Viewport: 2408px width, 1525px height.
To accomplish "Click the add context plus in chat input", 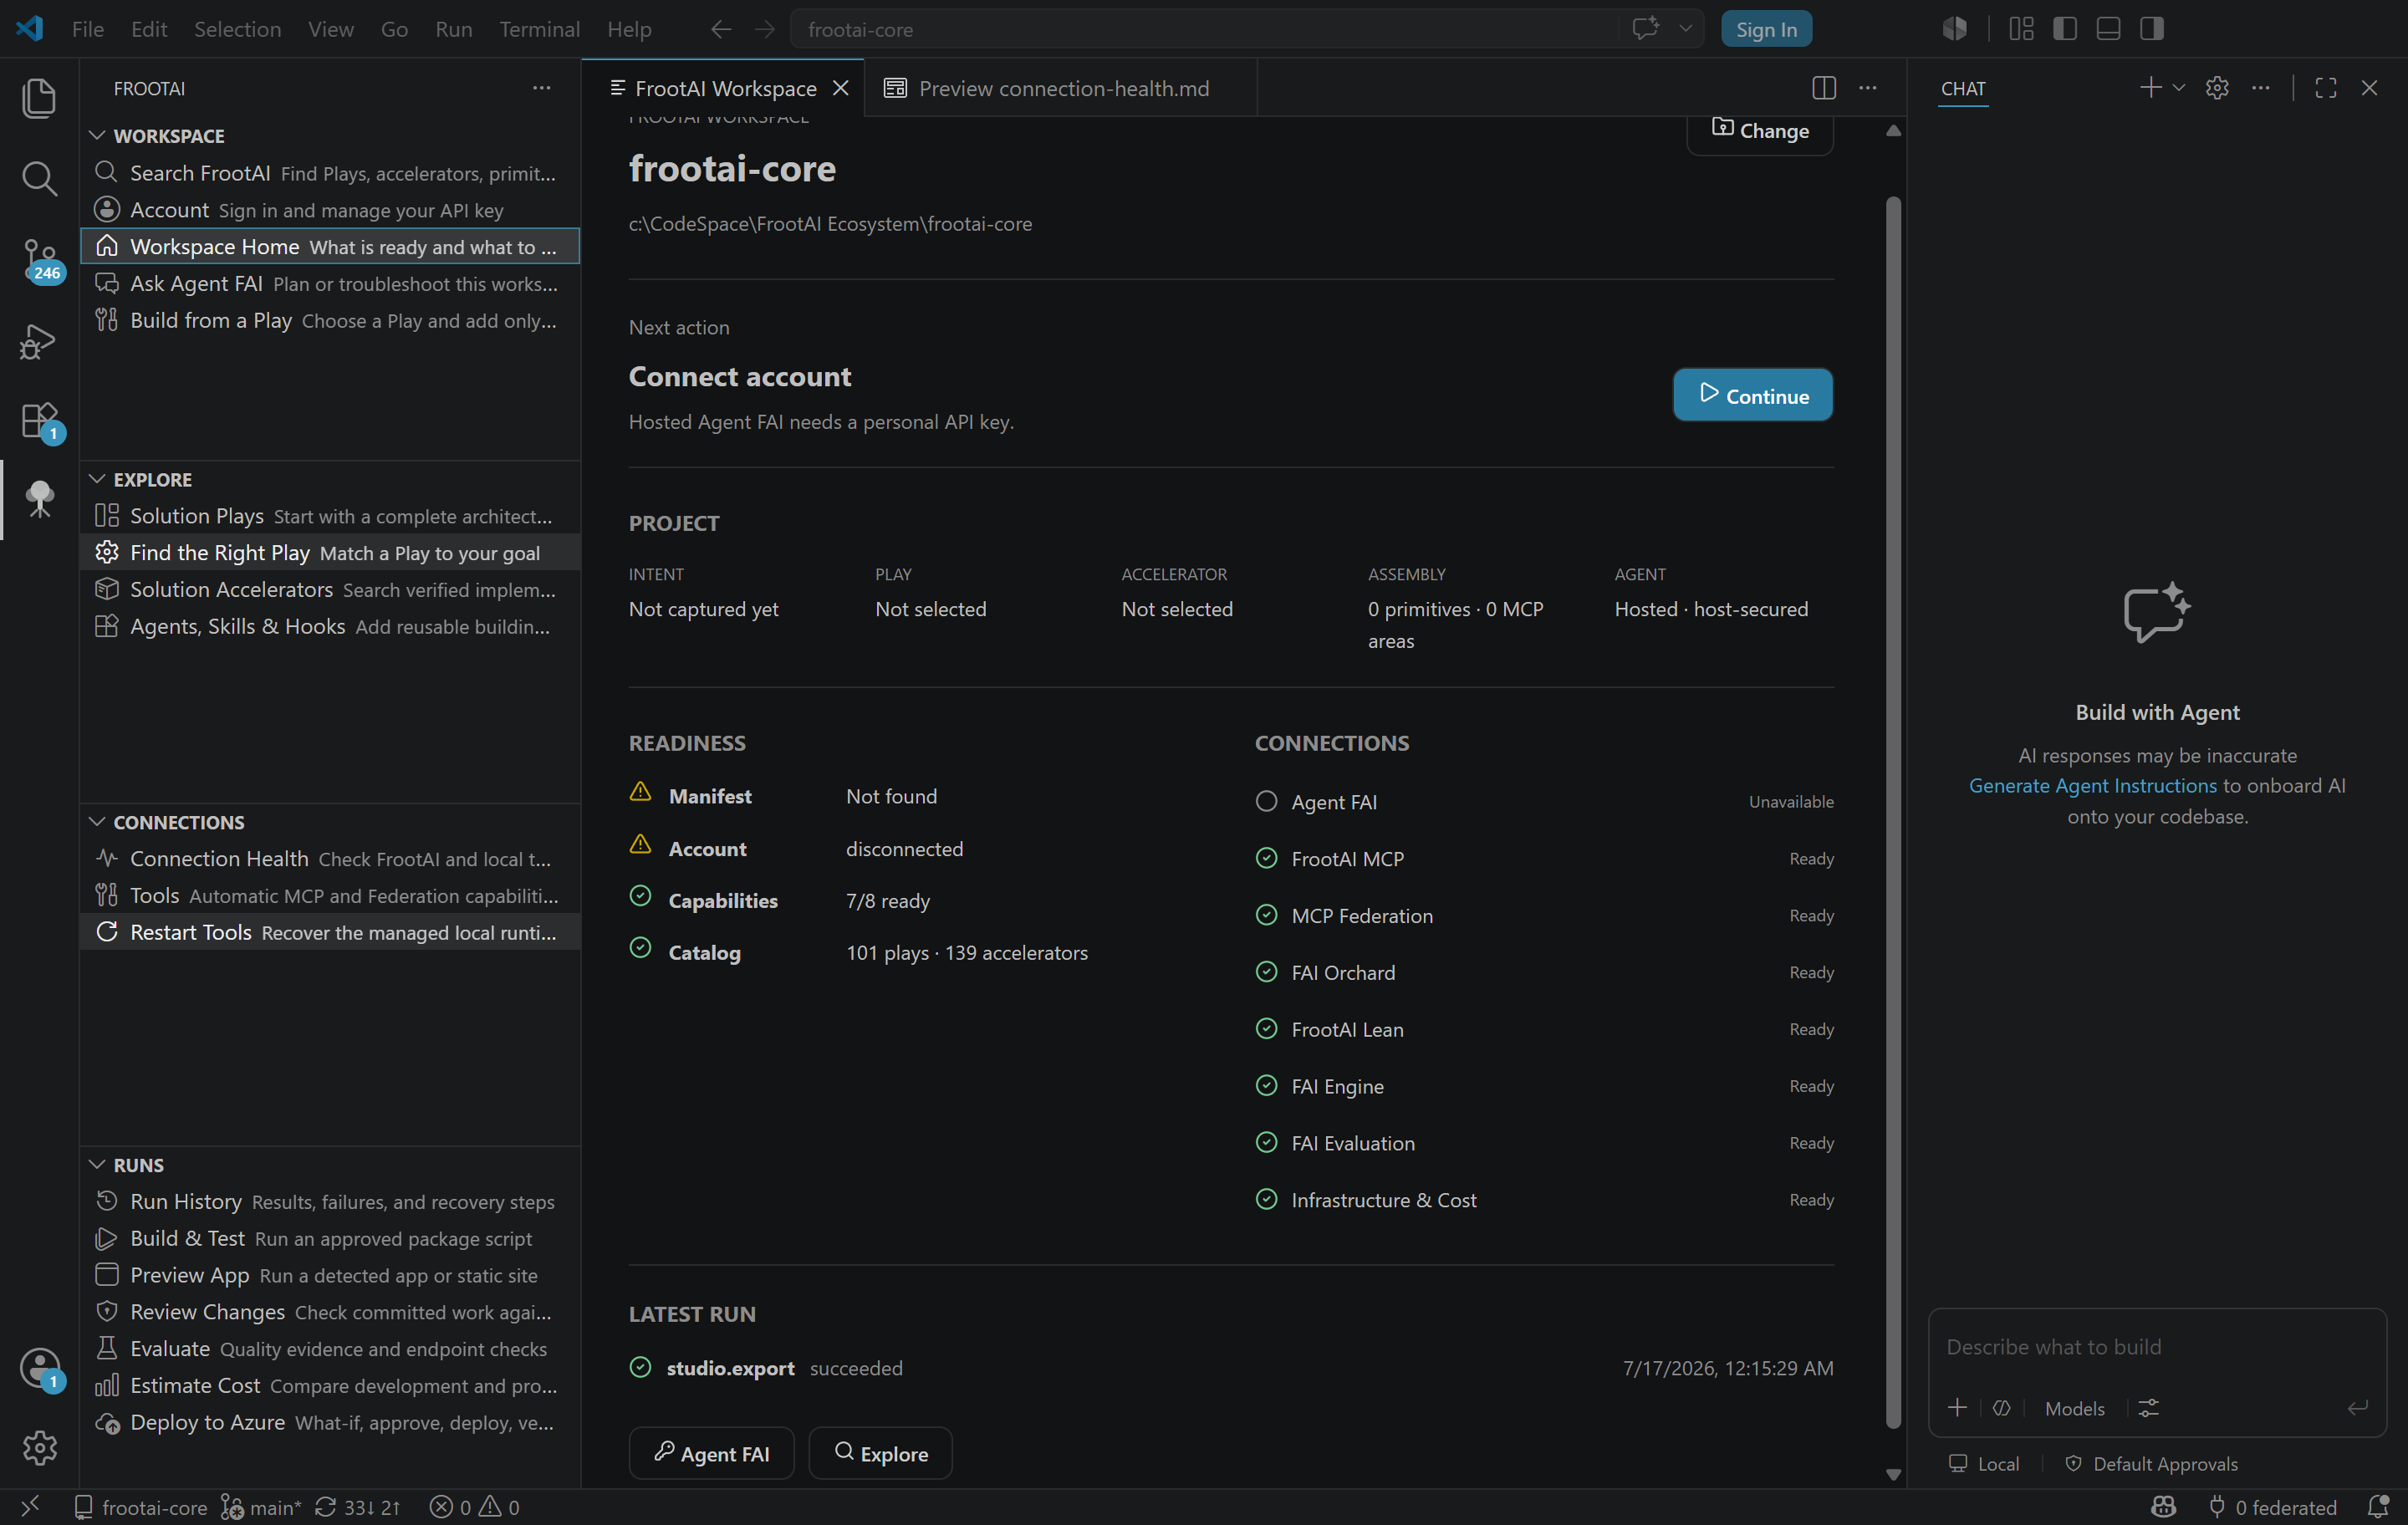I will (x=1957, y=1408).
